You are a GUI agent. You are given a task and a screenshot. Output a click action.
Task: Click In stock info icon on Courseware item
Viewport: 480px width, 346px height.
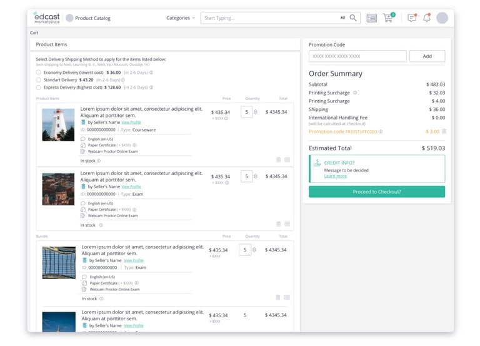click(99, 161)
